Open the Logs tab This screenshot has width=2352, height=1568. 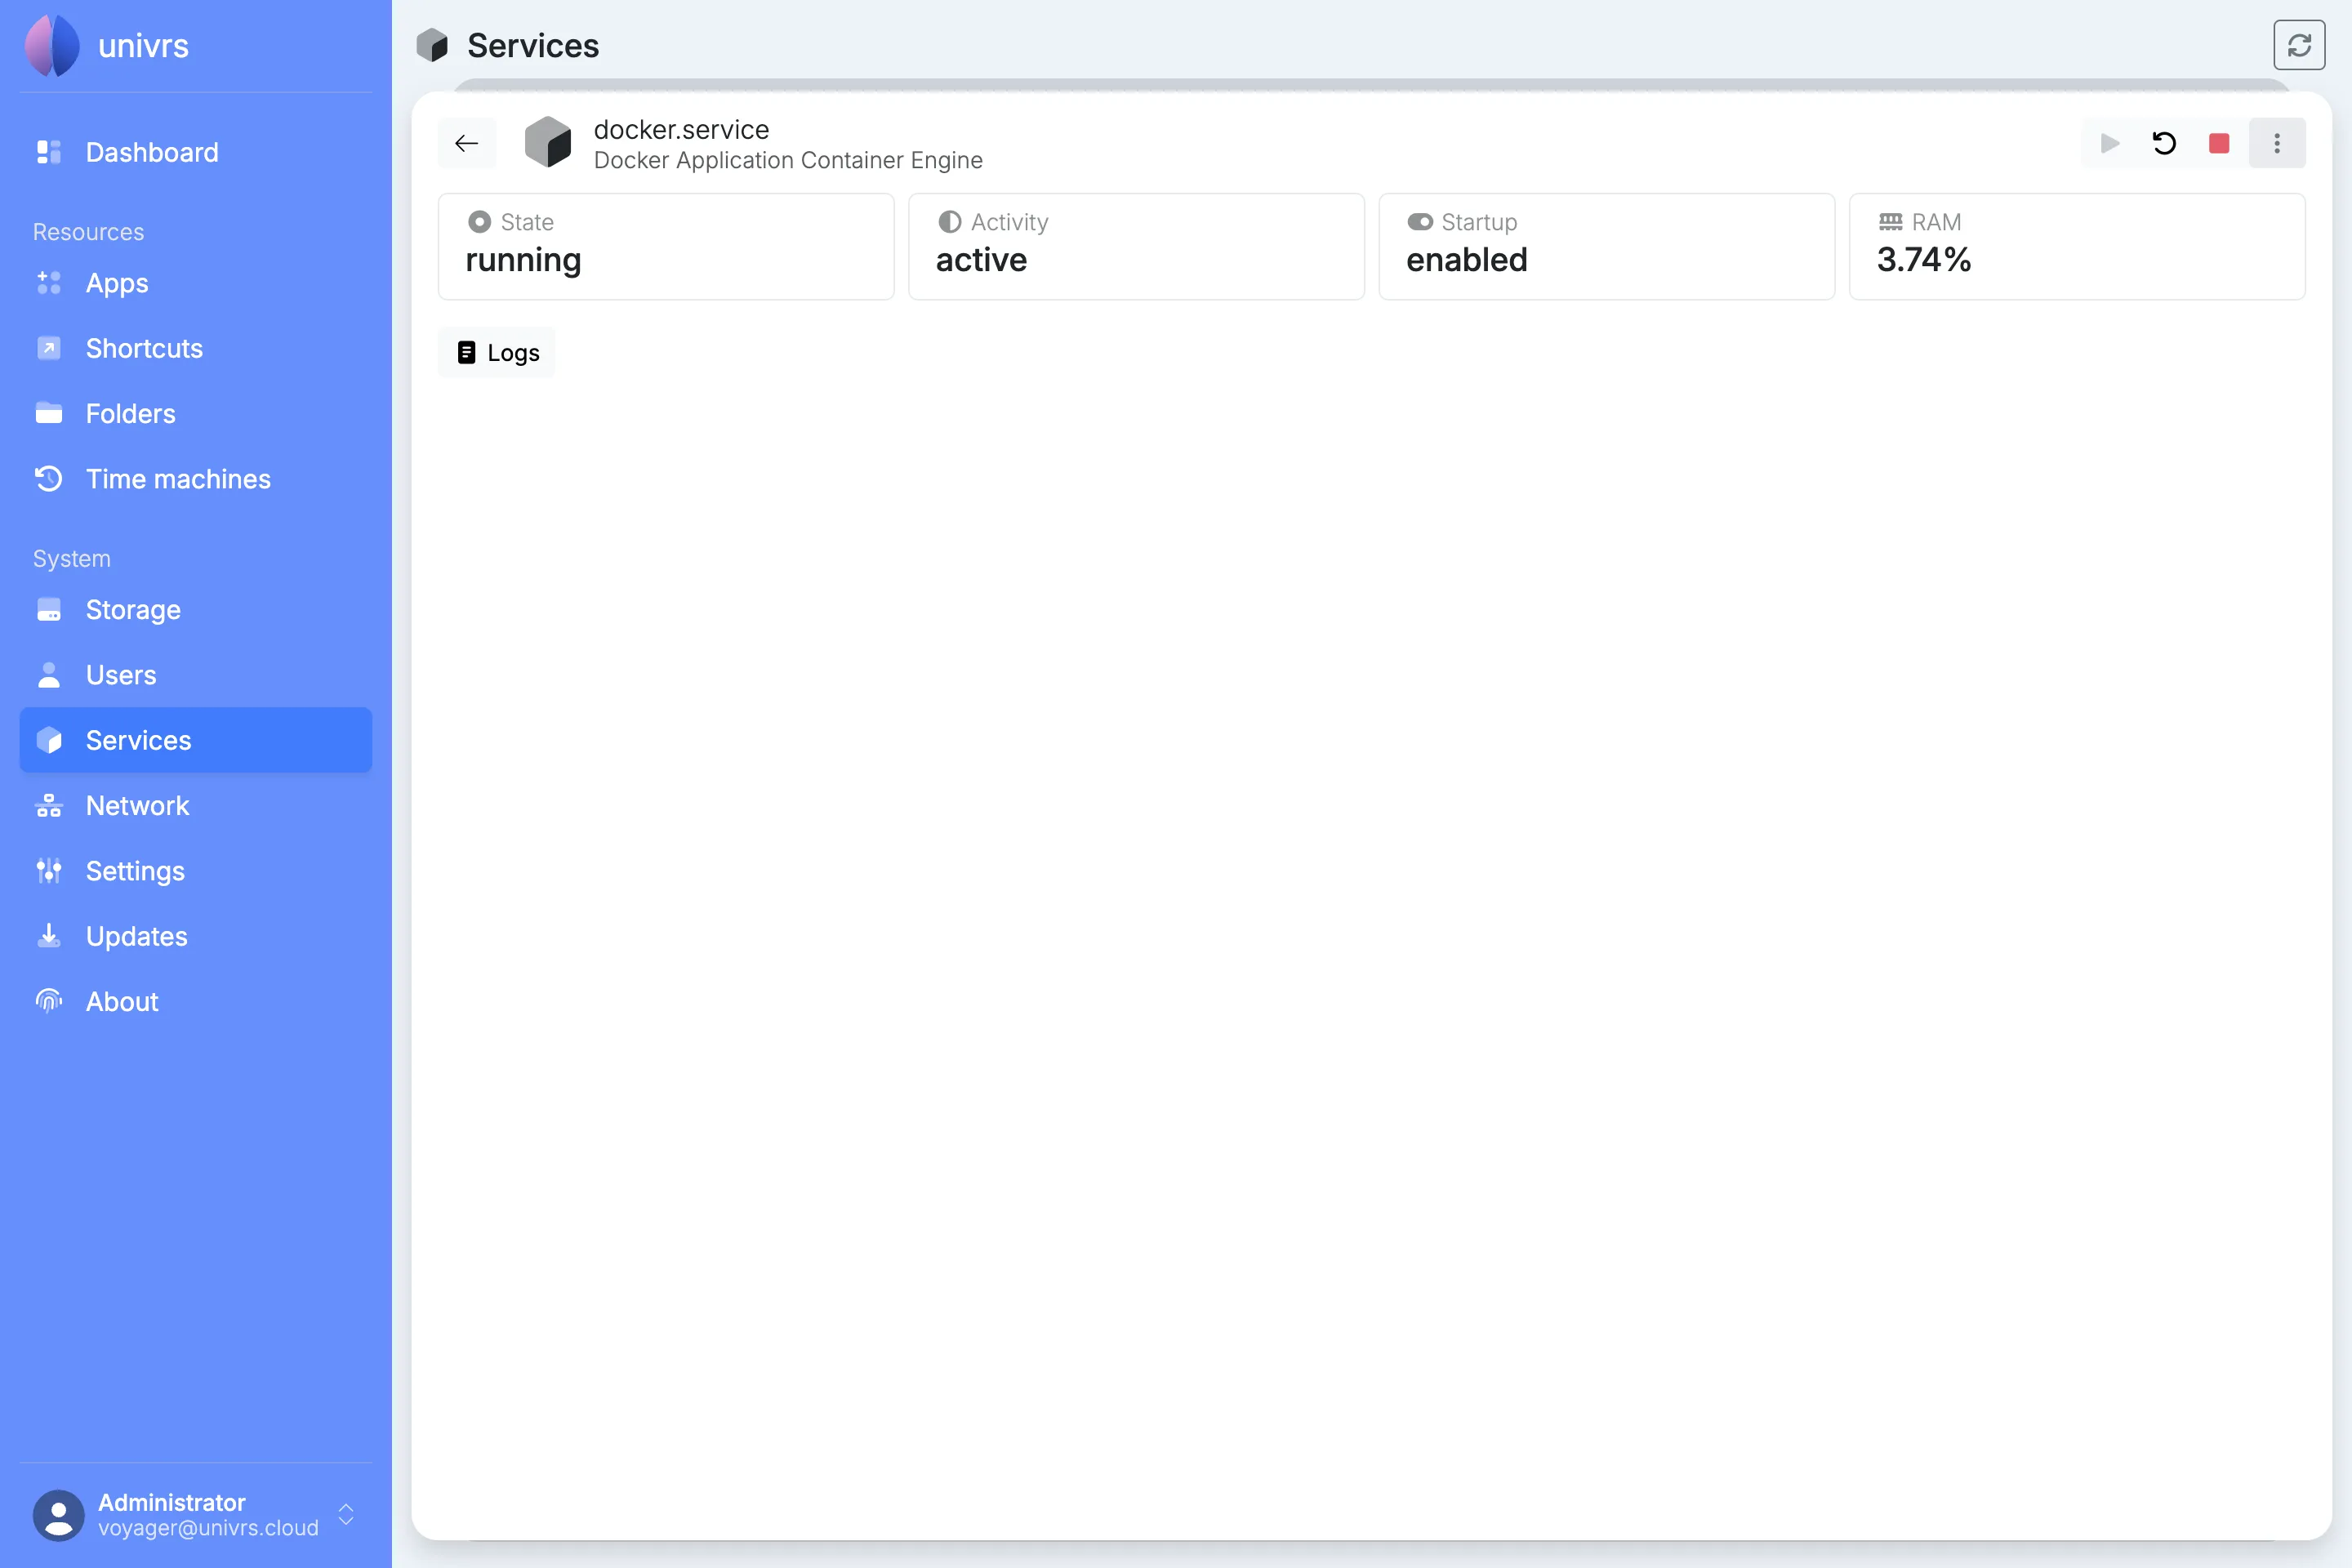[x=497, y=352]
